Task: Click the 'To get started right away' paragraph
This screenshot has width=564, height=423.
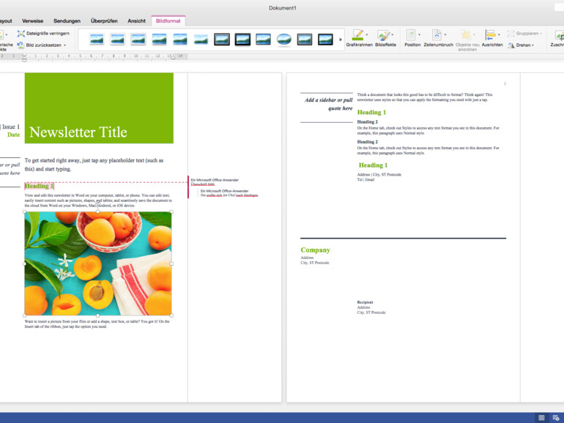Action: 94,165
